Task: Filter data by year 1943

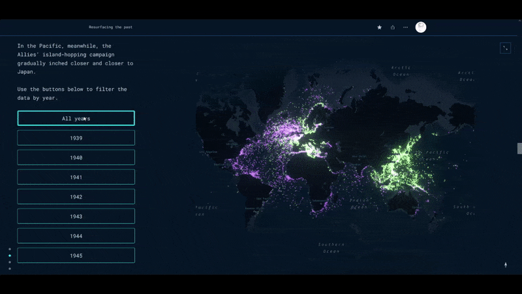Action: [76, 216]
